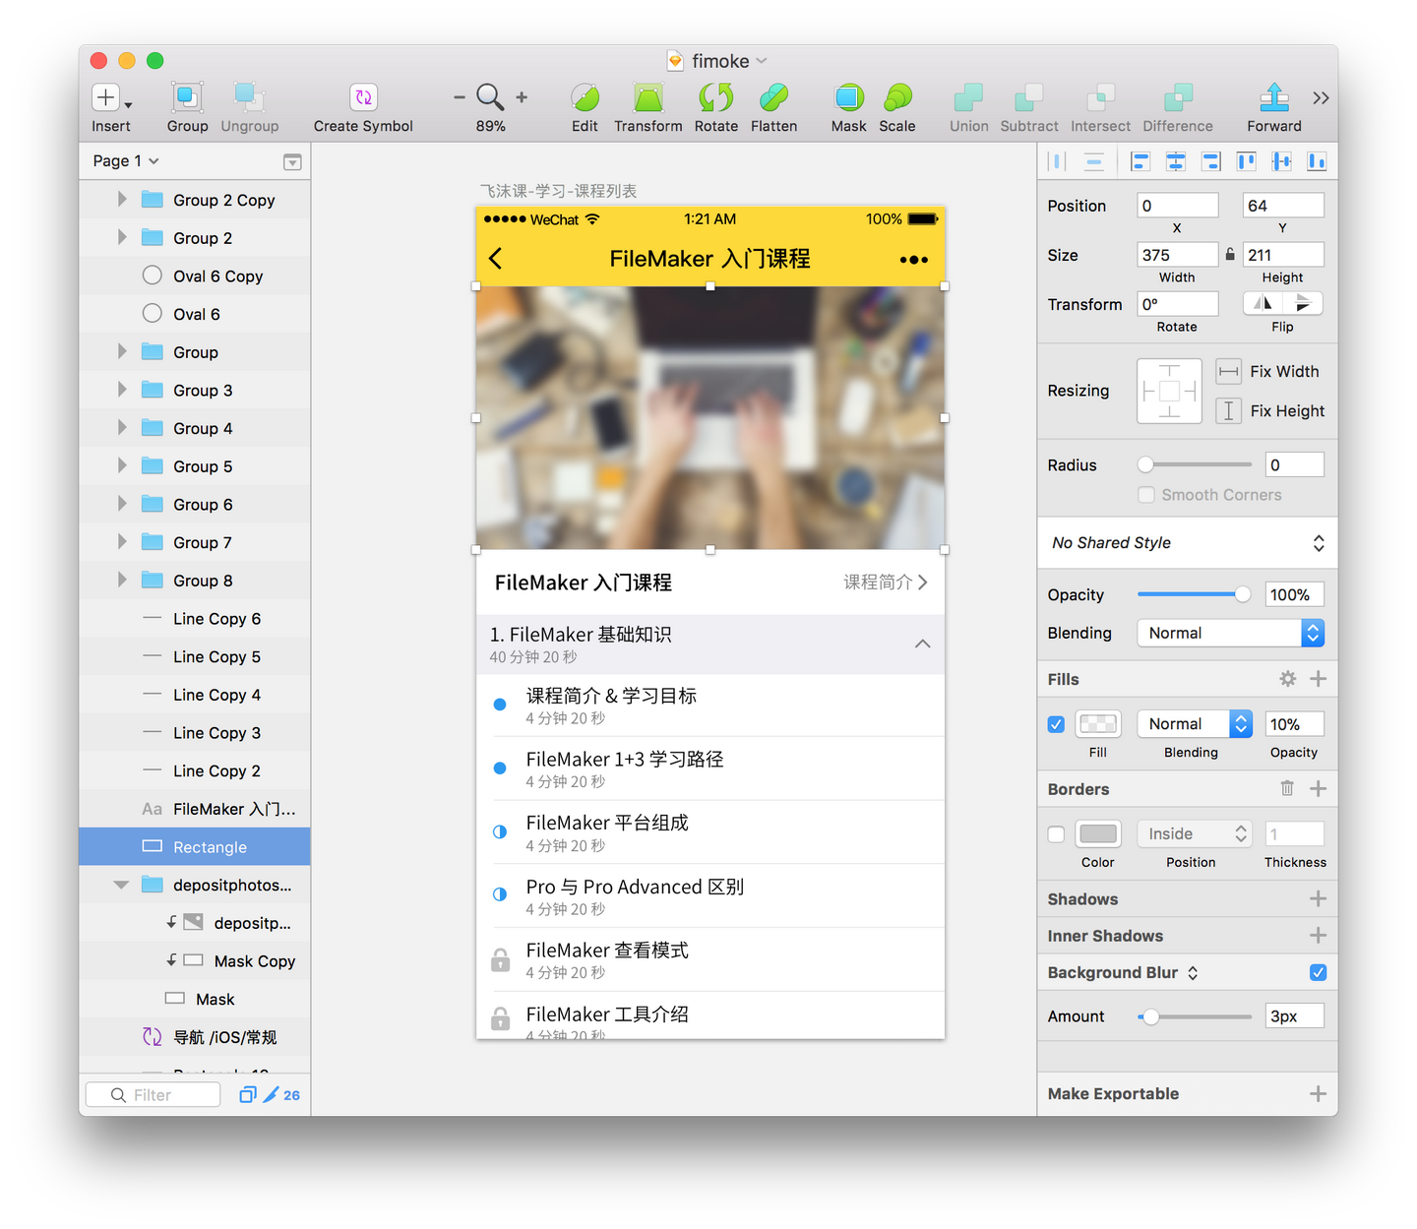Click the Flatten tool icon
Image resolution: width=1417 pixels, height=1229 pixels.
click(773, 97)
